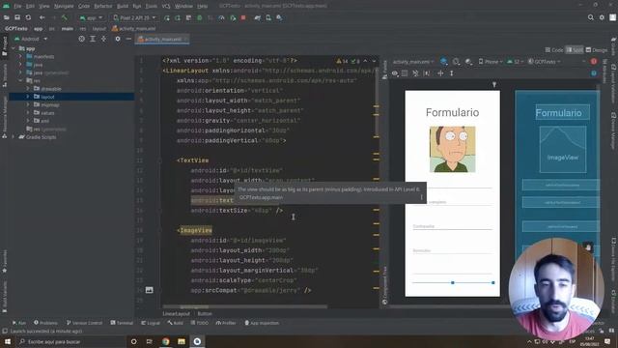Select the values folder in project tree
This screenshot has height=348, width=618.
47,113
